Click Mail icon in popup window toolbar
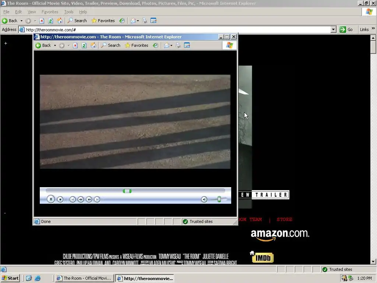This screenshot has width=377, height=283. (167, 45)
